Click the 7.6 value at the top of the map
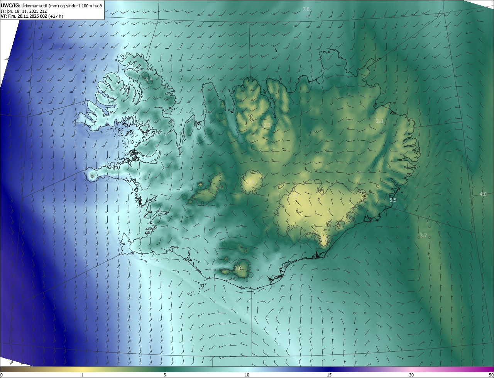This screenshot has height=378, width=494. [x=306, y=9]
